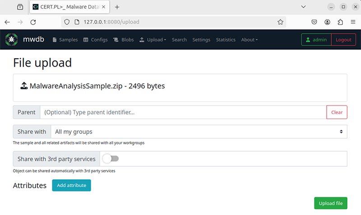This screenshot has height=215, width=361.
Task: Open the Share with groups dropdown
Action: point(199,132)
